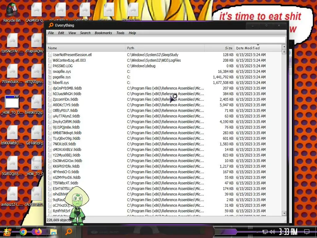Select TLyQBxrO9g.9ddb file row
Screen dimensions: 317x238
[164, 139]
